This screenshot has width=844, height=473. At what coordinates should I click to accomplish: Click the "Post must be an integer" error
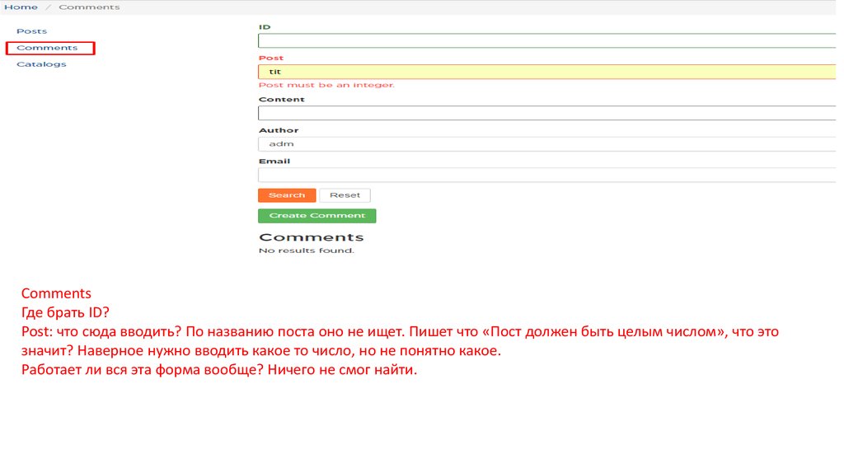click(326, 85)
